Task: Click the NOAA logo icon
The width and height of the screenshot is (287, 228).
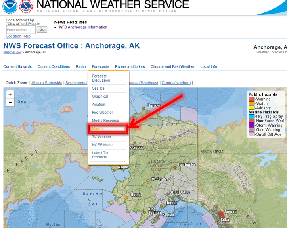Action: coord(10,6)
